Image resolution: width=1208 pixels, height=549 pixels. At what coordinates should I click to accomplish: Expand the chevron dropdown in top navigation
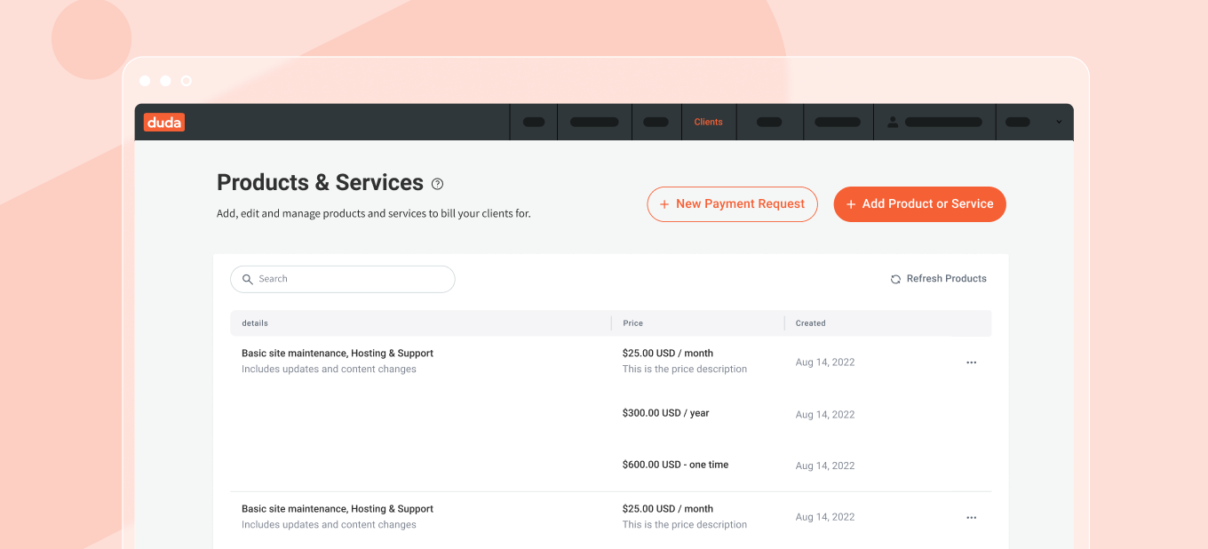(x=1058, y=123)
